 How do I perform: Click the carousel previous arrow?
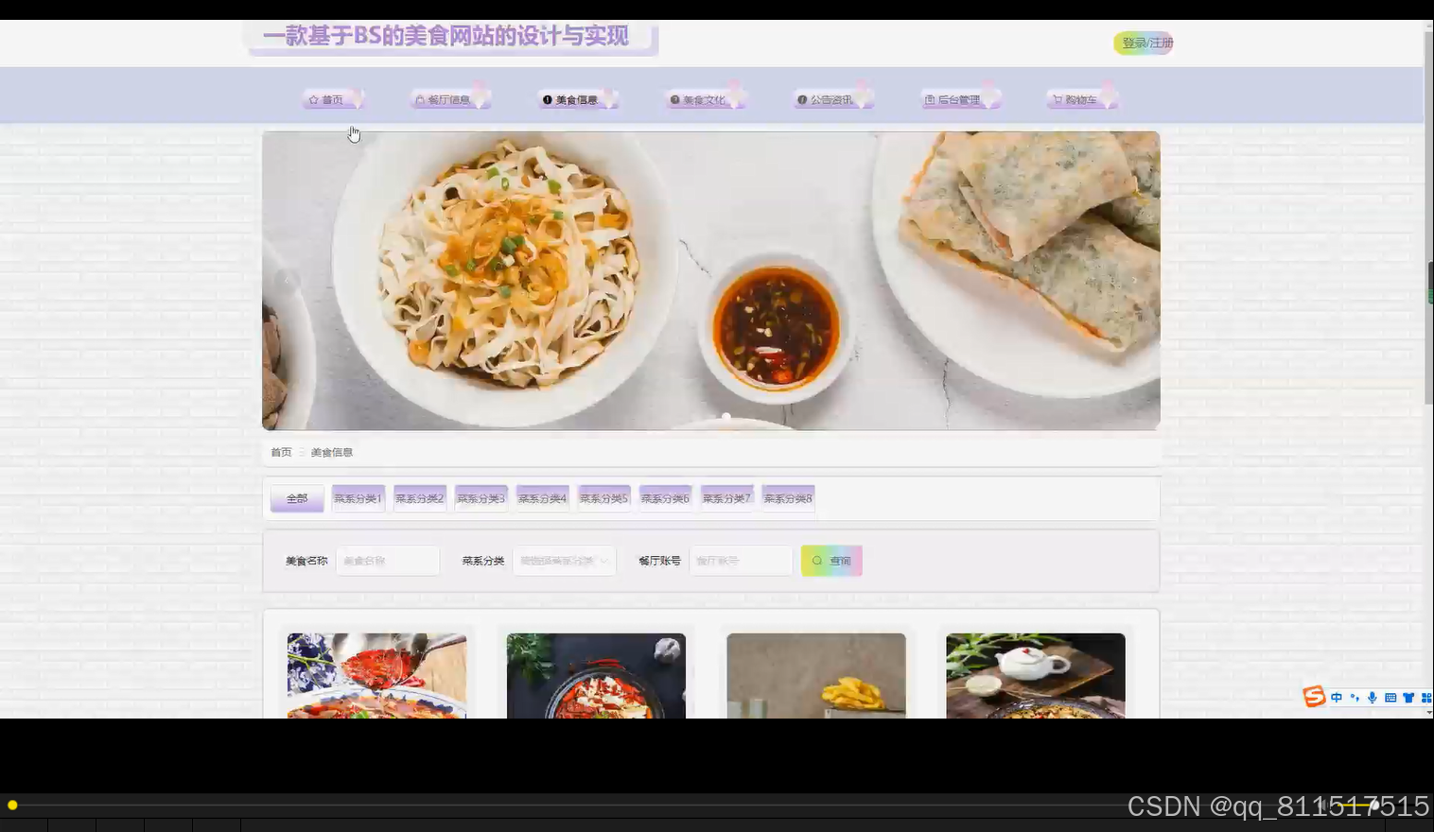pyautogui.click(x=287, y=280)
